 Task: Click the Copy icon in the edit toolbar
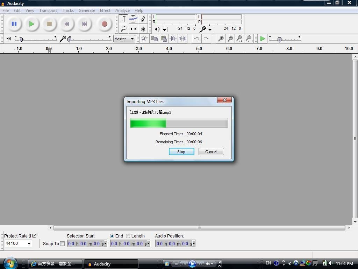click(154, 39)
